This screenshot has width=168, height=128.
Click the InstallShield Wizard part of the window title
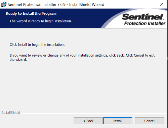click(87, 5)
